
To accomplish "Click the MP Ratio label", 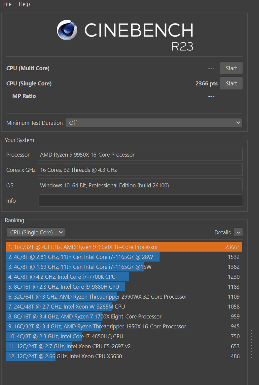I will click(x=24, y=96).
